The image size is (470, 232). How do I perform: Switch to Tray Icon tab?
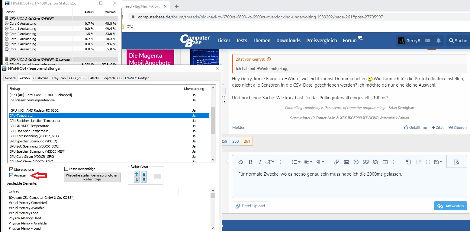59,78
